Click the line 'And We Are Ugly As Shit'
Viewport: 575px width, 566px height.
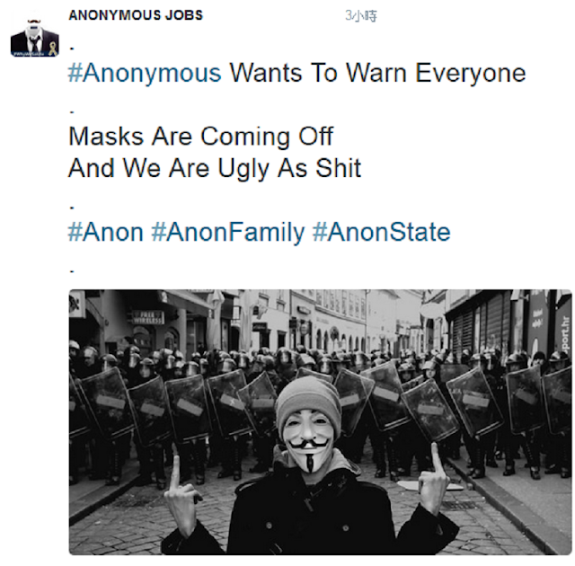click(x=215, y=168)
